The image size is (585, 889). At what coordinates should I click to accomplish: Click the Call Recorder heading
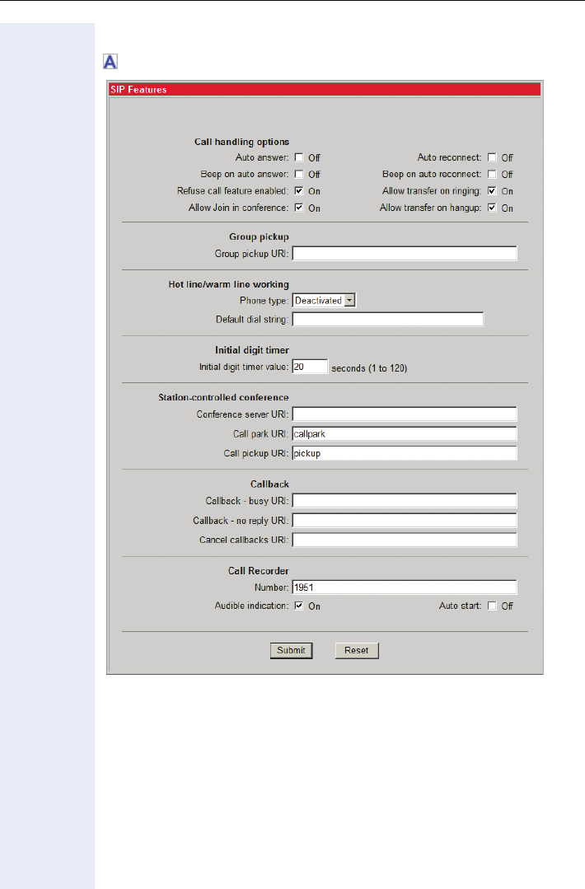pyautogui.click(x=259, y=571)
